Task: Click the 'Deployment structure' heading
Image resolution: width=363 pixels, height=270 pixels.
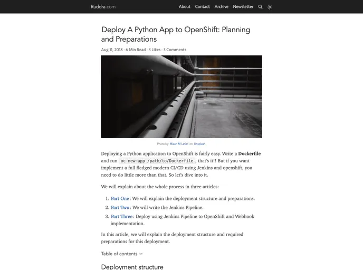Action: [x=132, y=267]
